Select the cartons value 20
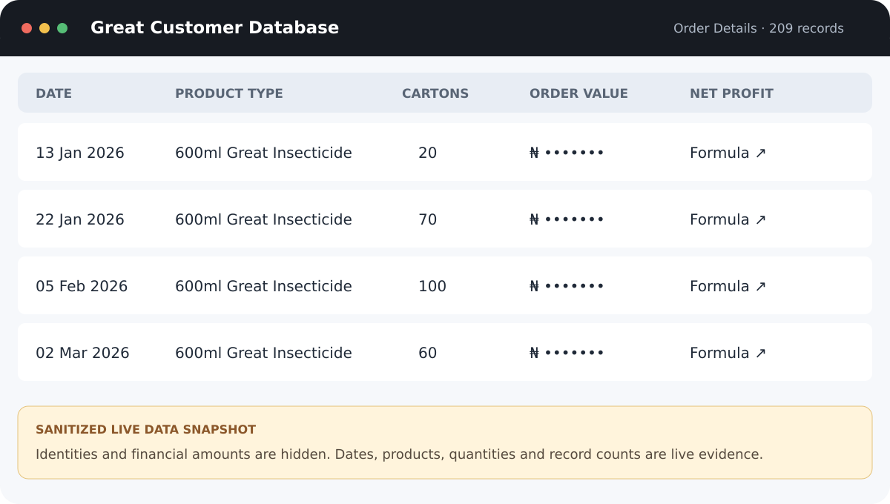Screen dimensions: 890x504 pyautogui.click(x=428, y=153)
